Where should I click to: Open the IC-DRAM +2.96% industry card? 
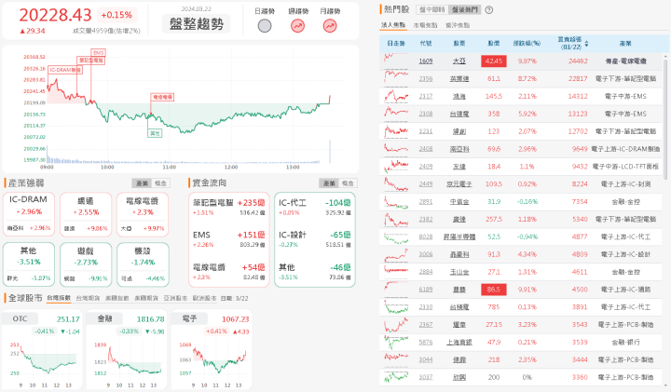pyautogui.click(x=29, y=214)
